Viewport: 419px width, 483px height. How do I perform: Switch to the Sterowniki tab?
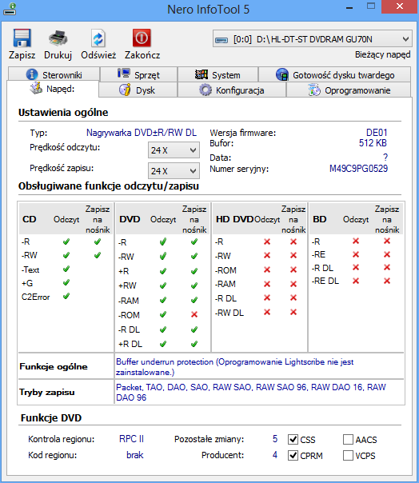(54, 74)
